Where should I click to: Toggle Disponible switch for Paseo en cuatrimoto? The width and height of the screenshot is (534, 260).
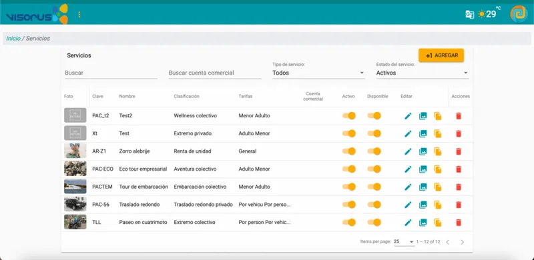[374, 222]
